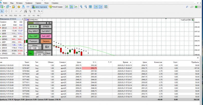Image resolution: width=203 pixels, height=105 pixels.
Task: Decrease Объем volume with the minus button
Action: click(29, 48)
